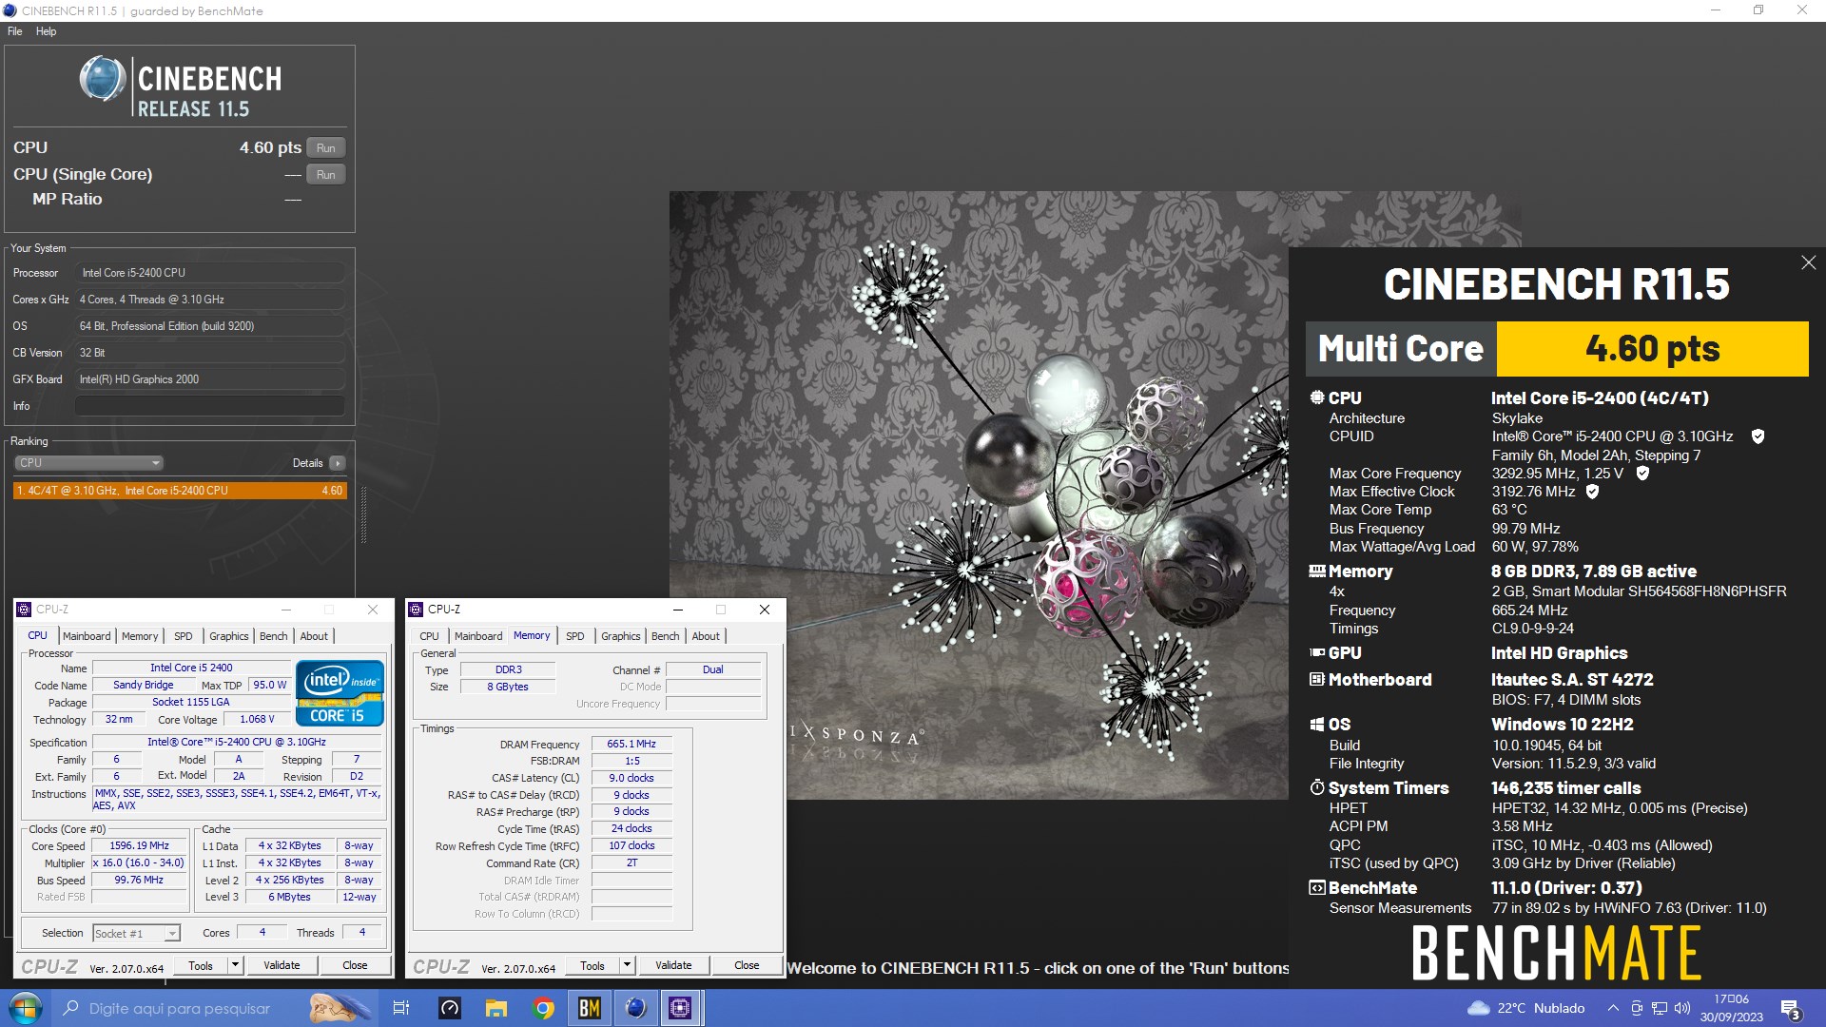1826x1027 pixels.
Task: Click Tools button in left CPU-Z window
Action: click(x=201, y=965)
